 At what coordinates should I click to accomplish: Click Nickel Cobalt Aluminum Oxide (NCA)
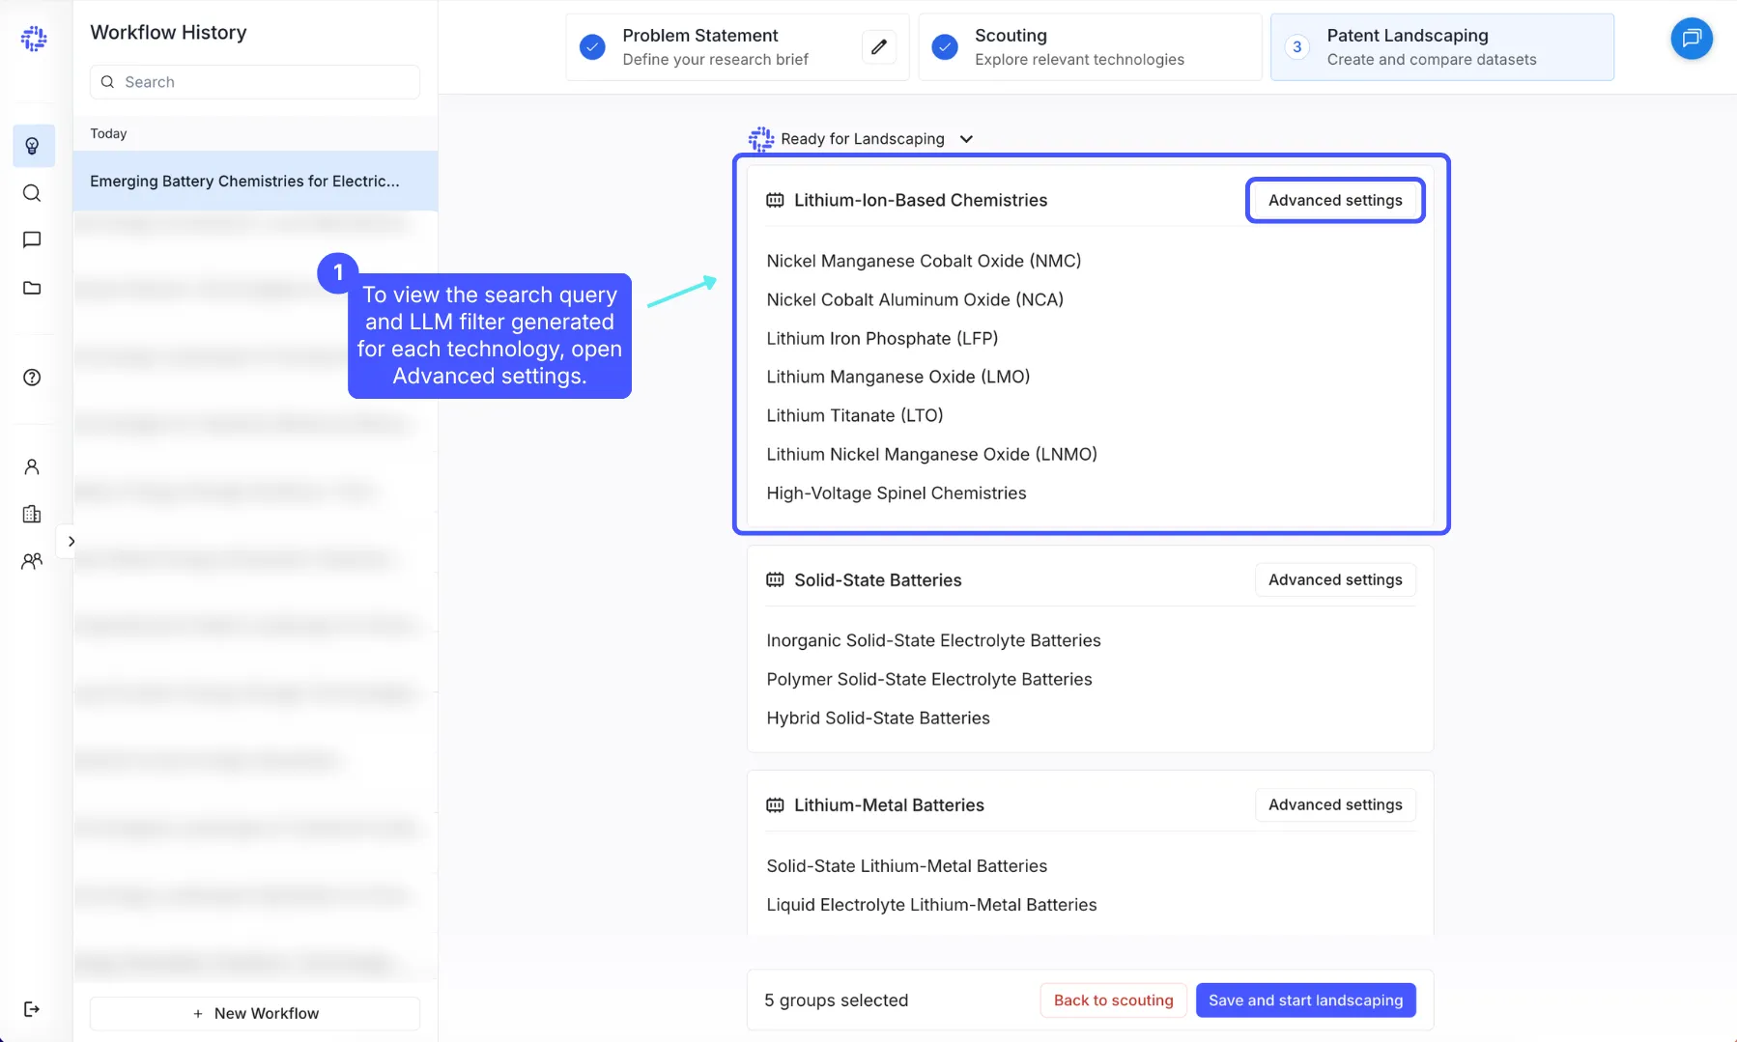915,299
